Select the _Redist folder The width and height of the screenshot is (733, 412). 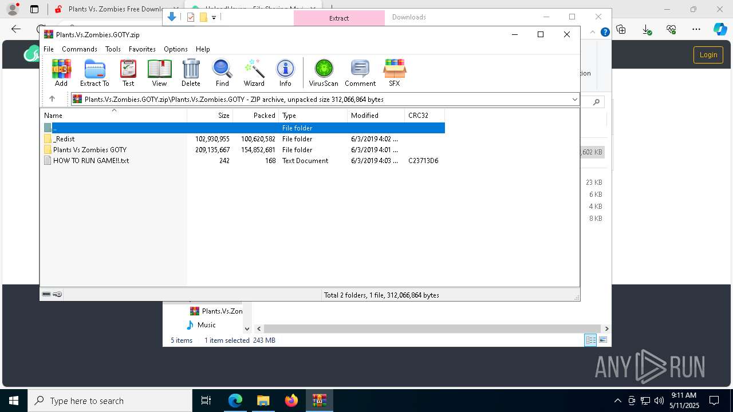(243, 138)
